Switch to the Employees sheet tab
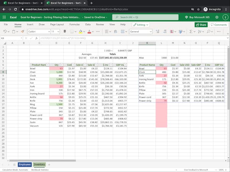Screen dimensions: 230x172 (x=24, y=165)
